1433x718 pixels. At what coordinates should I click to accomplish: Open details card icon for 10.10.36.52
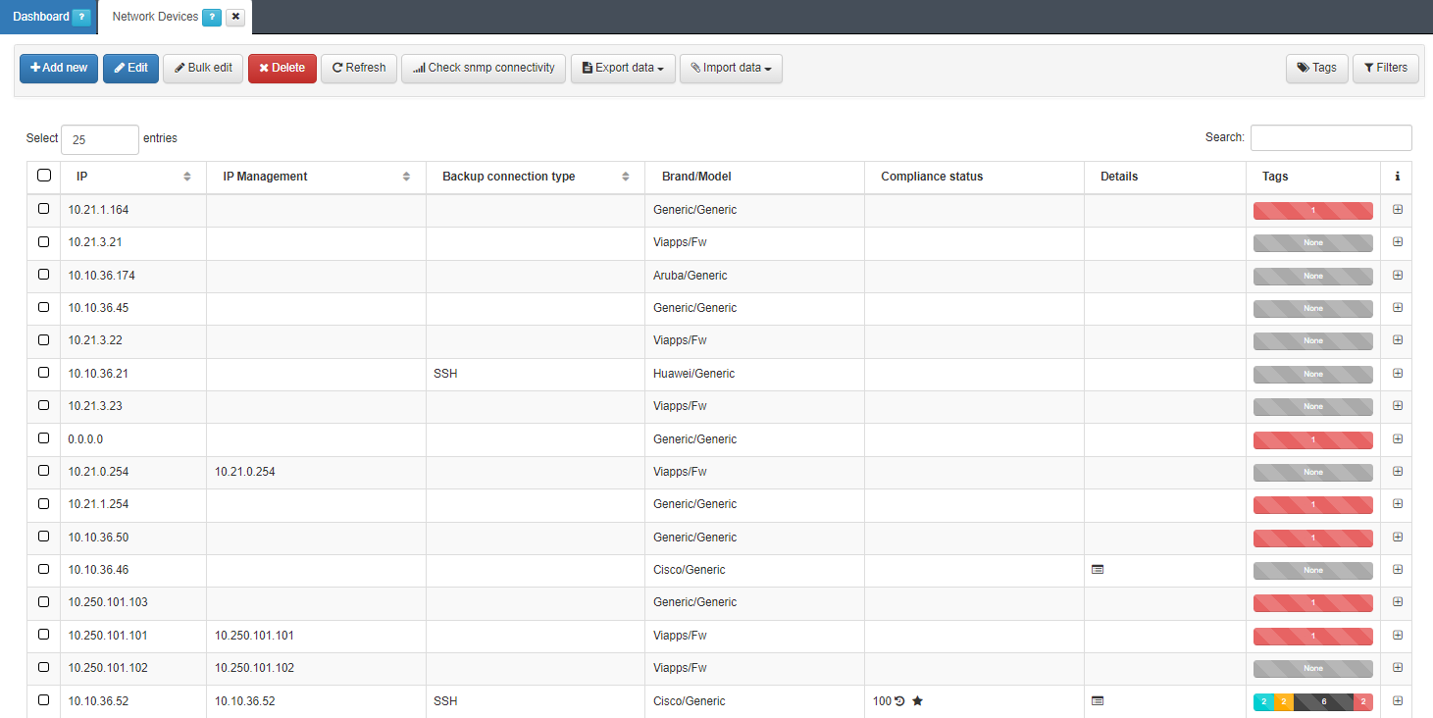pos(1098,701)
